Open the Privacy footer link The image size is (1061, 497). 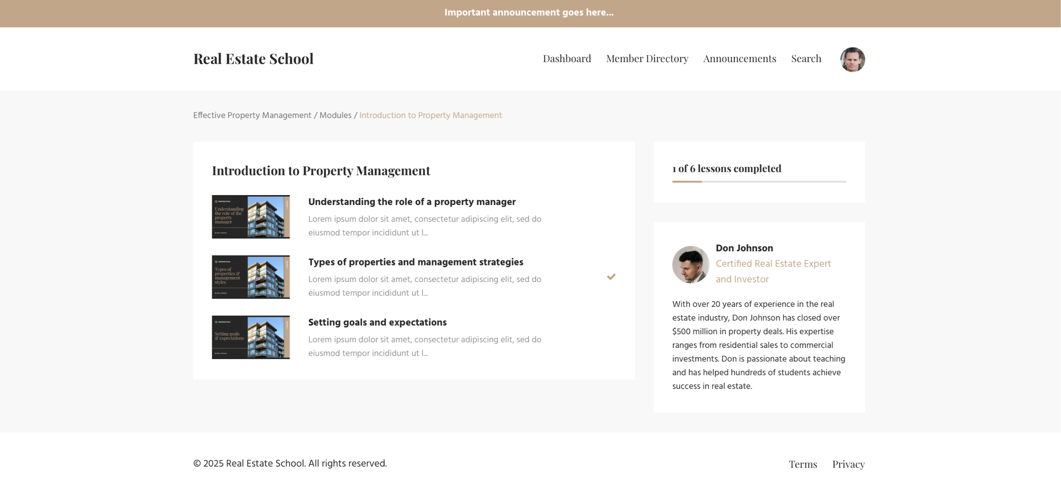[x=848, y=464]
